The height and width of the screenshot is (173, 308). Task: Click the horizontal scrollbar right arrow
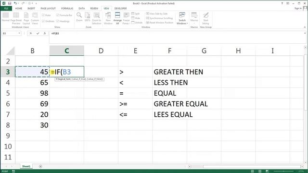point(302,167)
